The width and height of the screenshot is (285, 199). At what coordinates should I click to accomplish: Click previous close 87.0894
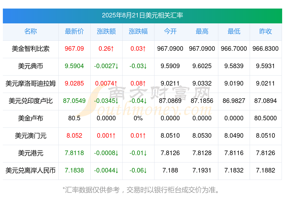[x=266, y=101]
